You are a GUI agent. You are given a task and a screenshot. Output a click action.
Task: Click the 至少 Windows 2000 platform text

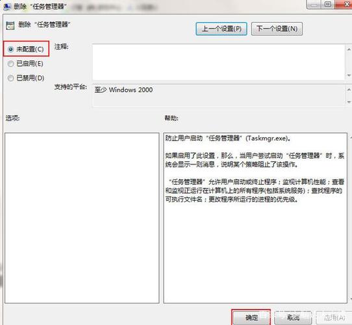pyautogui.click(x=123, y=90)
